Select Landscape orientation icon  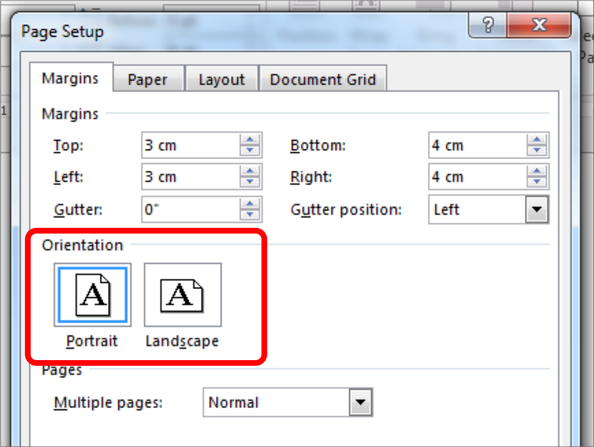(182, 295)
